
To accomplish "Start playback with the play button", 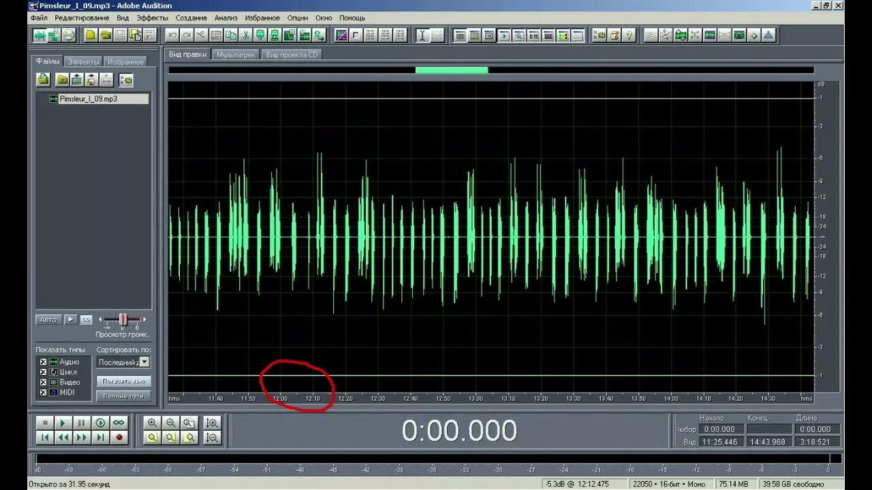I will point(63,423).
